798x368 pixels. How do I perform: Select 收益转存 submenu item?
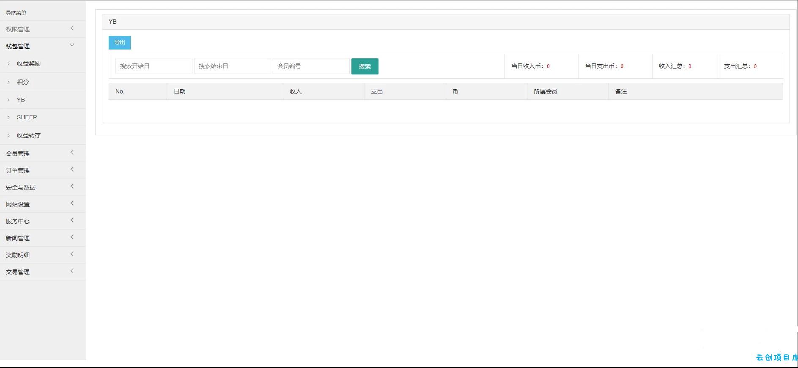coord(29,135)
